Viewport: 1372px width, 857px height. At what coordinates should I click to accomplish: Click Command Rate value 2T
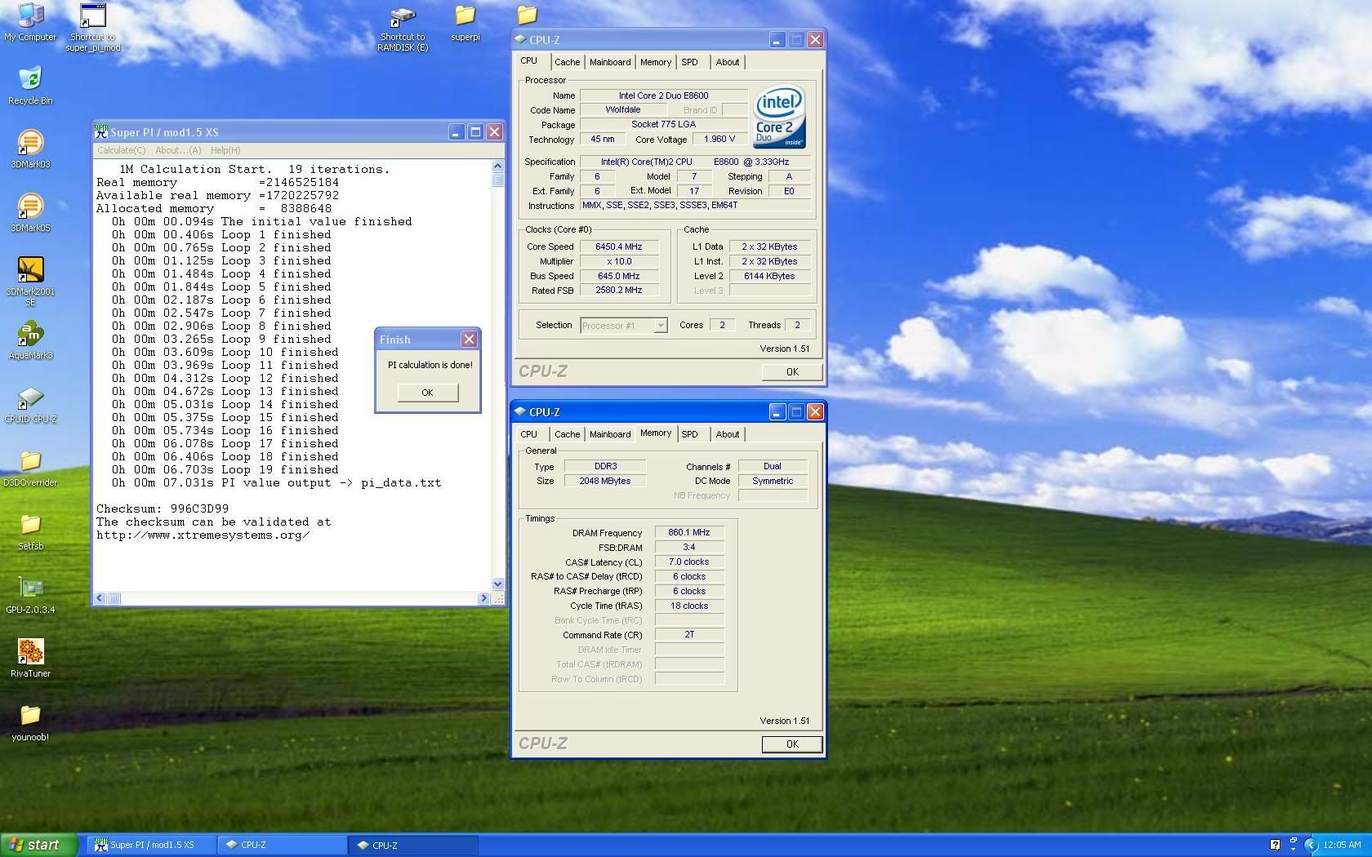tap(689, 634)
